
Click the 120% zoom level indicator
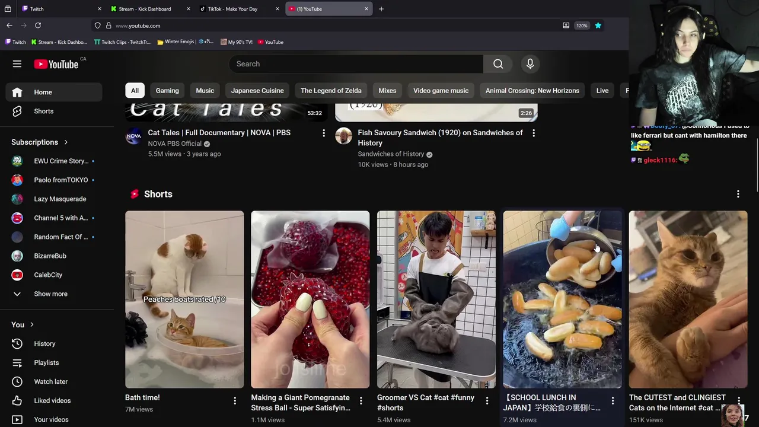582,26
